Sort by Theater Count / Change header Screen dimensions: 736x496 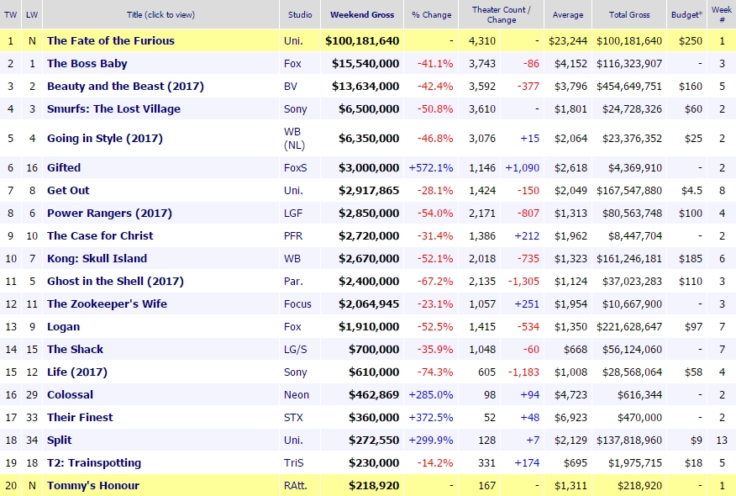click(x=502, y=14)
